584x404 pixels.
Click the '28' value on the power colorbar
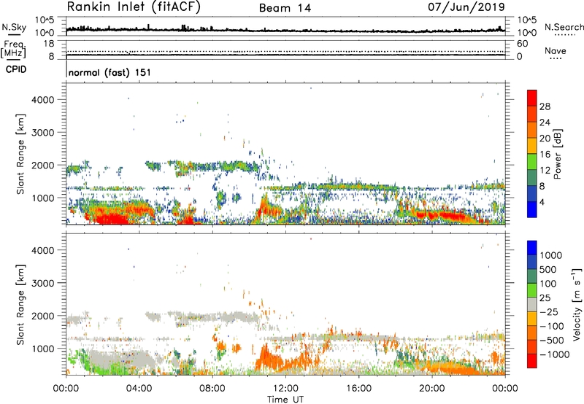[545, 106]
